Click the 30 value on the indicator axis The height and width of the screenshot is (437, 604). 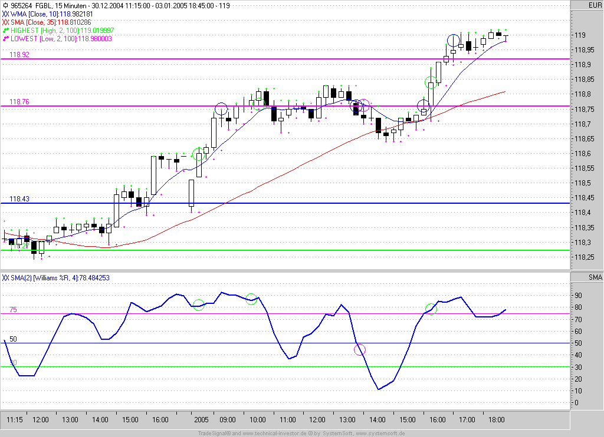[x=578, y=367]
